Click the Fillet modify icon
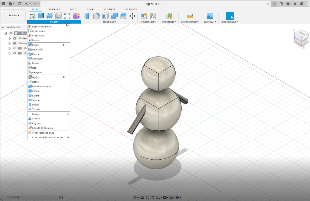This screenshot has height=201, width=310. [x=96, y=16]
